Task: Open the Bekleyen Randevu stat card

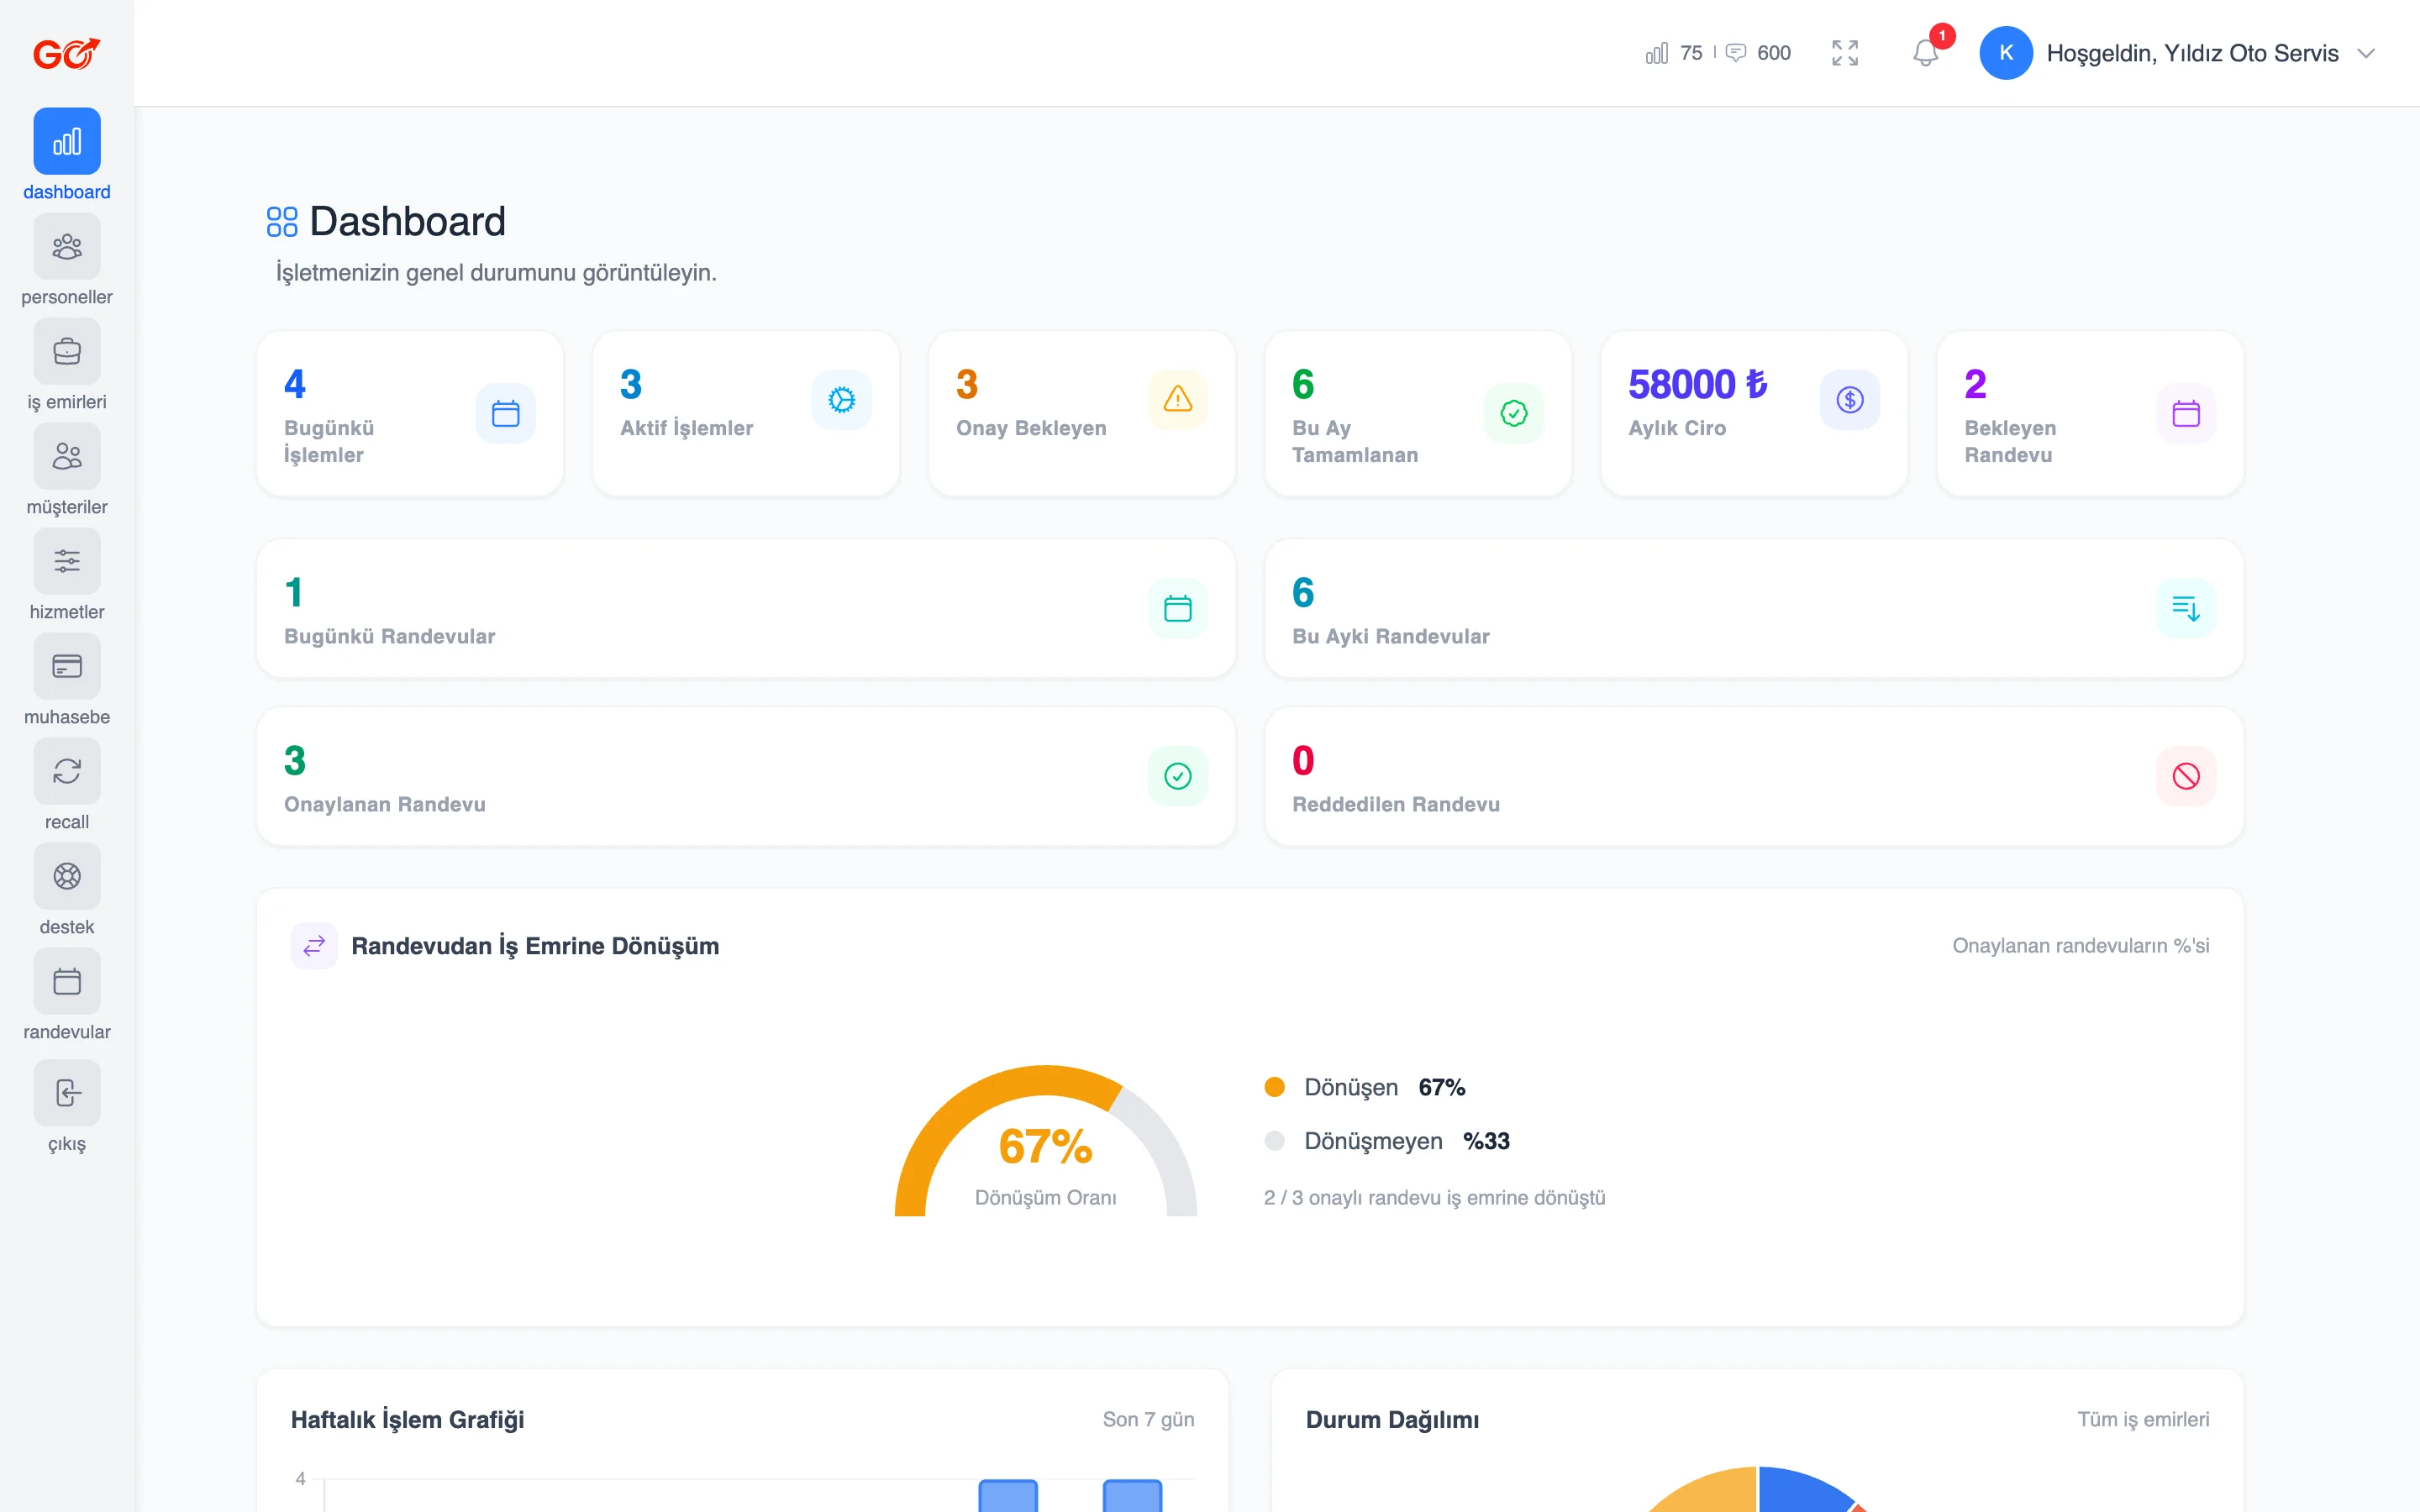Action: pos(2090,413)
